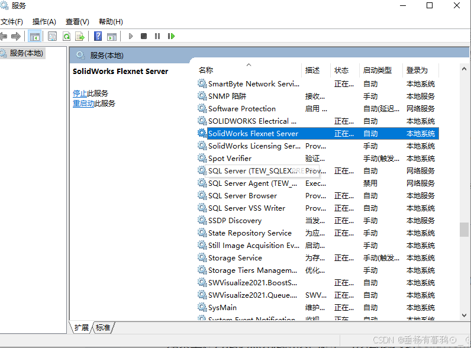The image size is (471, 348).
Task: Click 手动(触发... startup type of Storage Service
Action: (381, 258)
